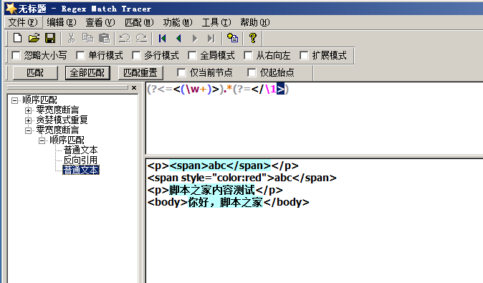
Task: Copy using the toolbar copy icon
Action: click(88, 38)
